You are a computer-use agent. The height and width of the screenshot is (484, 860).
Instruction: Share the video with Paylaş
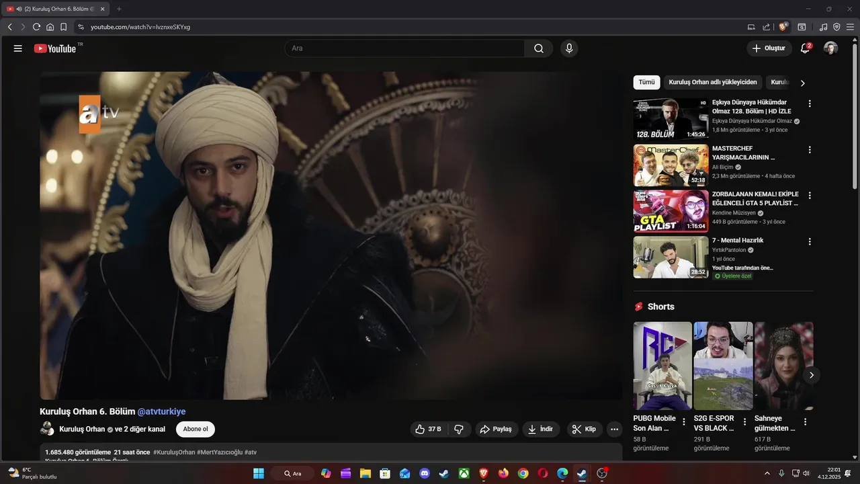click(x=496, y=429)
